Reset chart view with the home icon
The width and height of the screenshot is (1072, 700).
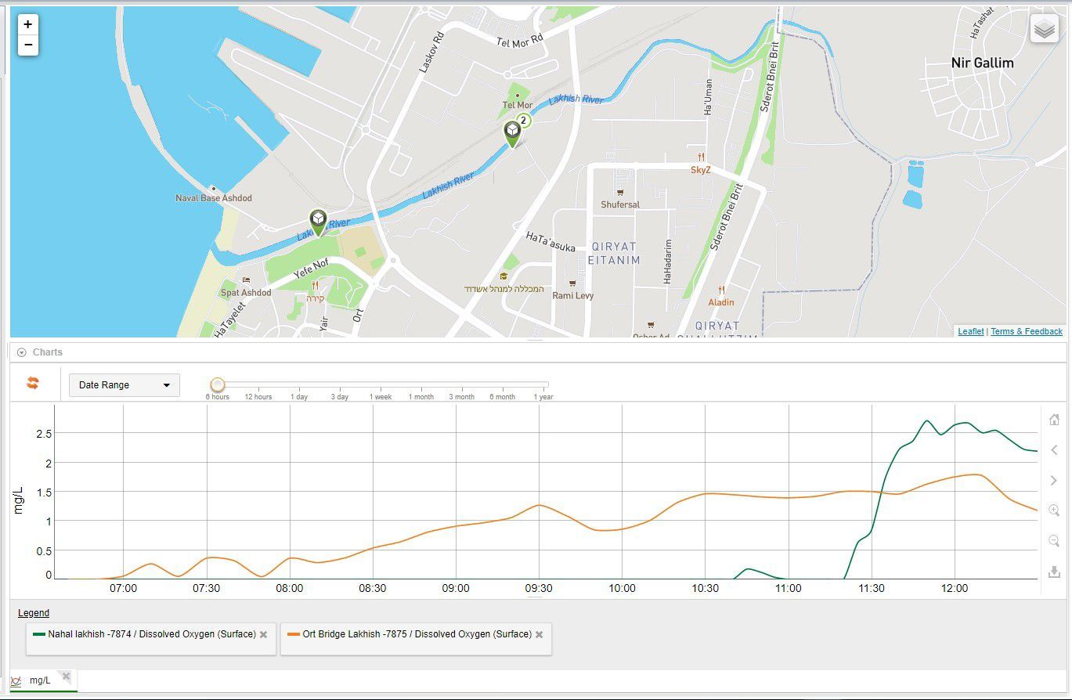tap(1054, 420)
